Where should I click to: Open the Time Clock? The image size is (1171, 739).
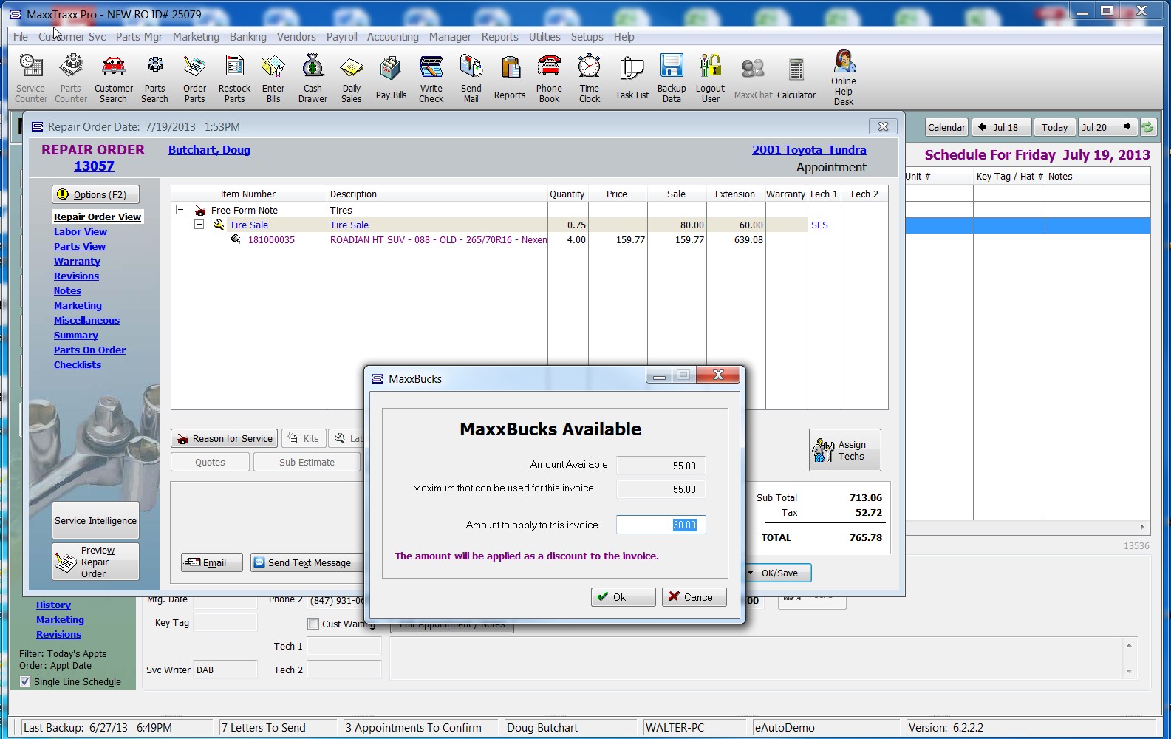click(x=590, y=78)
